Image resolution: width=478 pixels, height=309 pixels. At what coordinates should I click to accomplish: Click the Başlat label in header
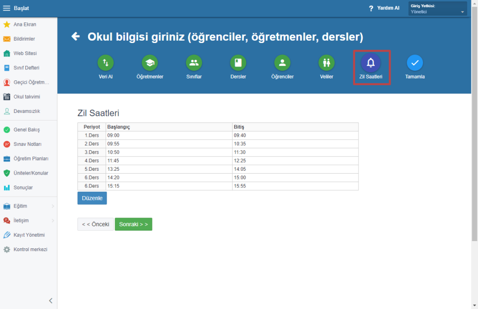coord(22,8)
